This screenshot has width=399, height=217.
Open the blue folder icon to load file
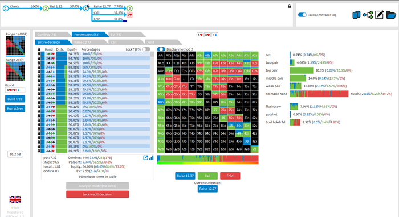[x=391, y=15]
